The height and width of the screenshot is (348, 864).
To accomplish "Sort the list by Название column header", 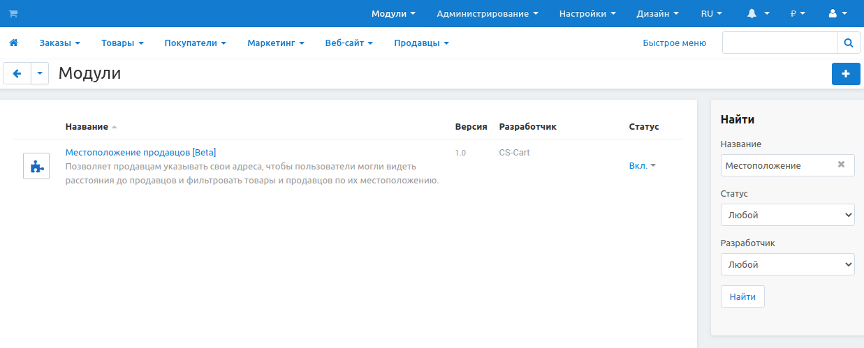I will [87, 127].
